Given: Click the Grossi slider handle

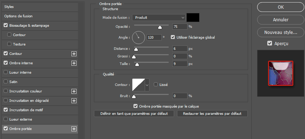Looking at the screenshot, I should pyautogui.click(x=134, y=57).
